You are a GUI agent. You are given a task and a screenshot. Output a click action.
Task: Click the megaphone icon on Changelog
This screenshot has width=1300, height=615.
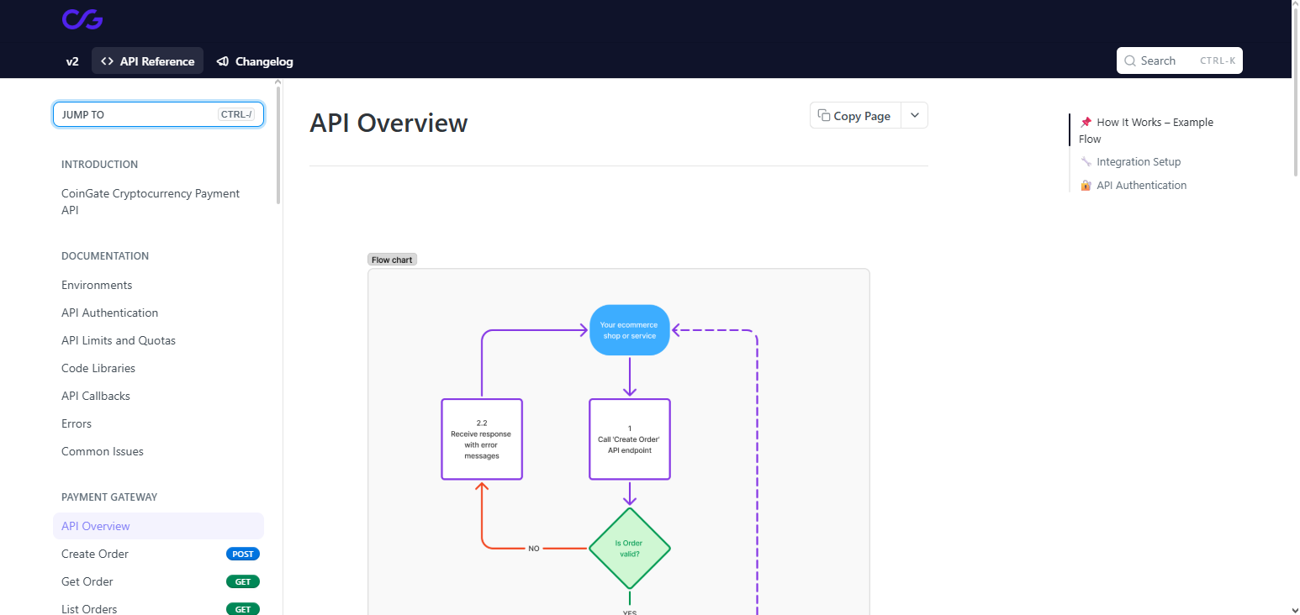click(223, 61)
